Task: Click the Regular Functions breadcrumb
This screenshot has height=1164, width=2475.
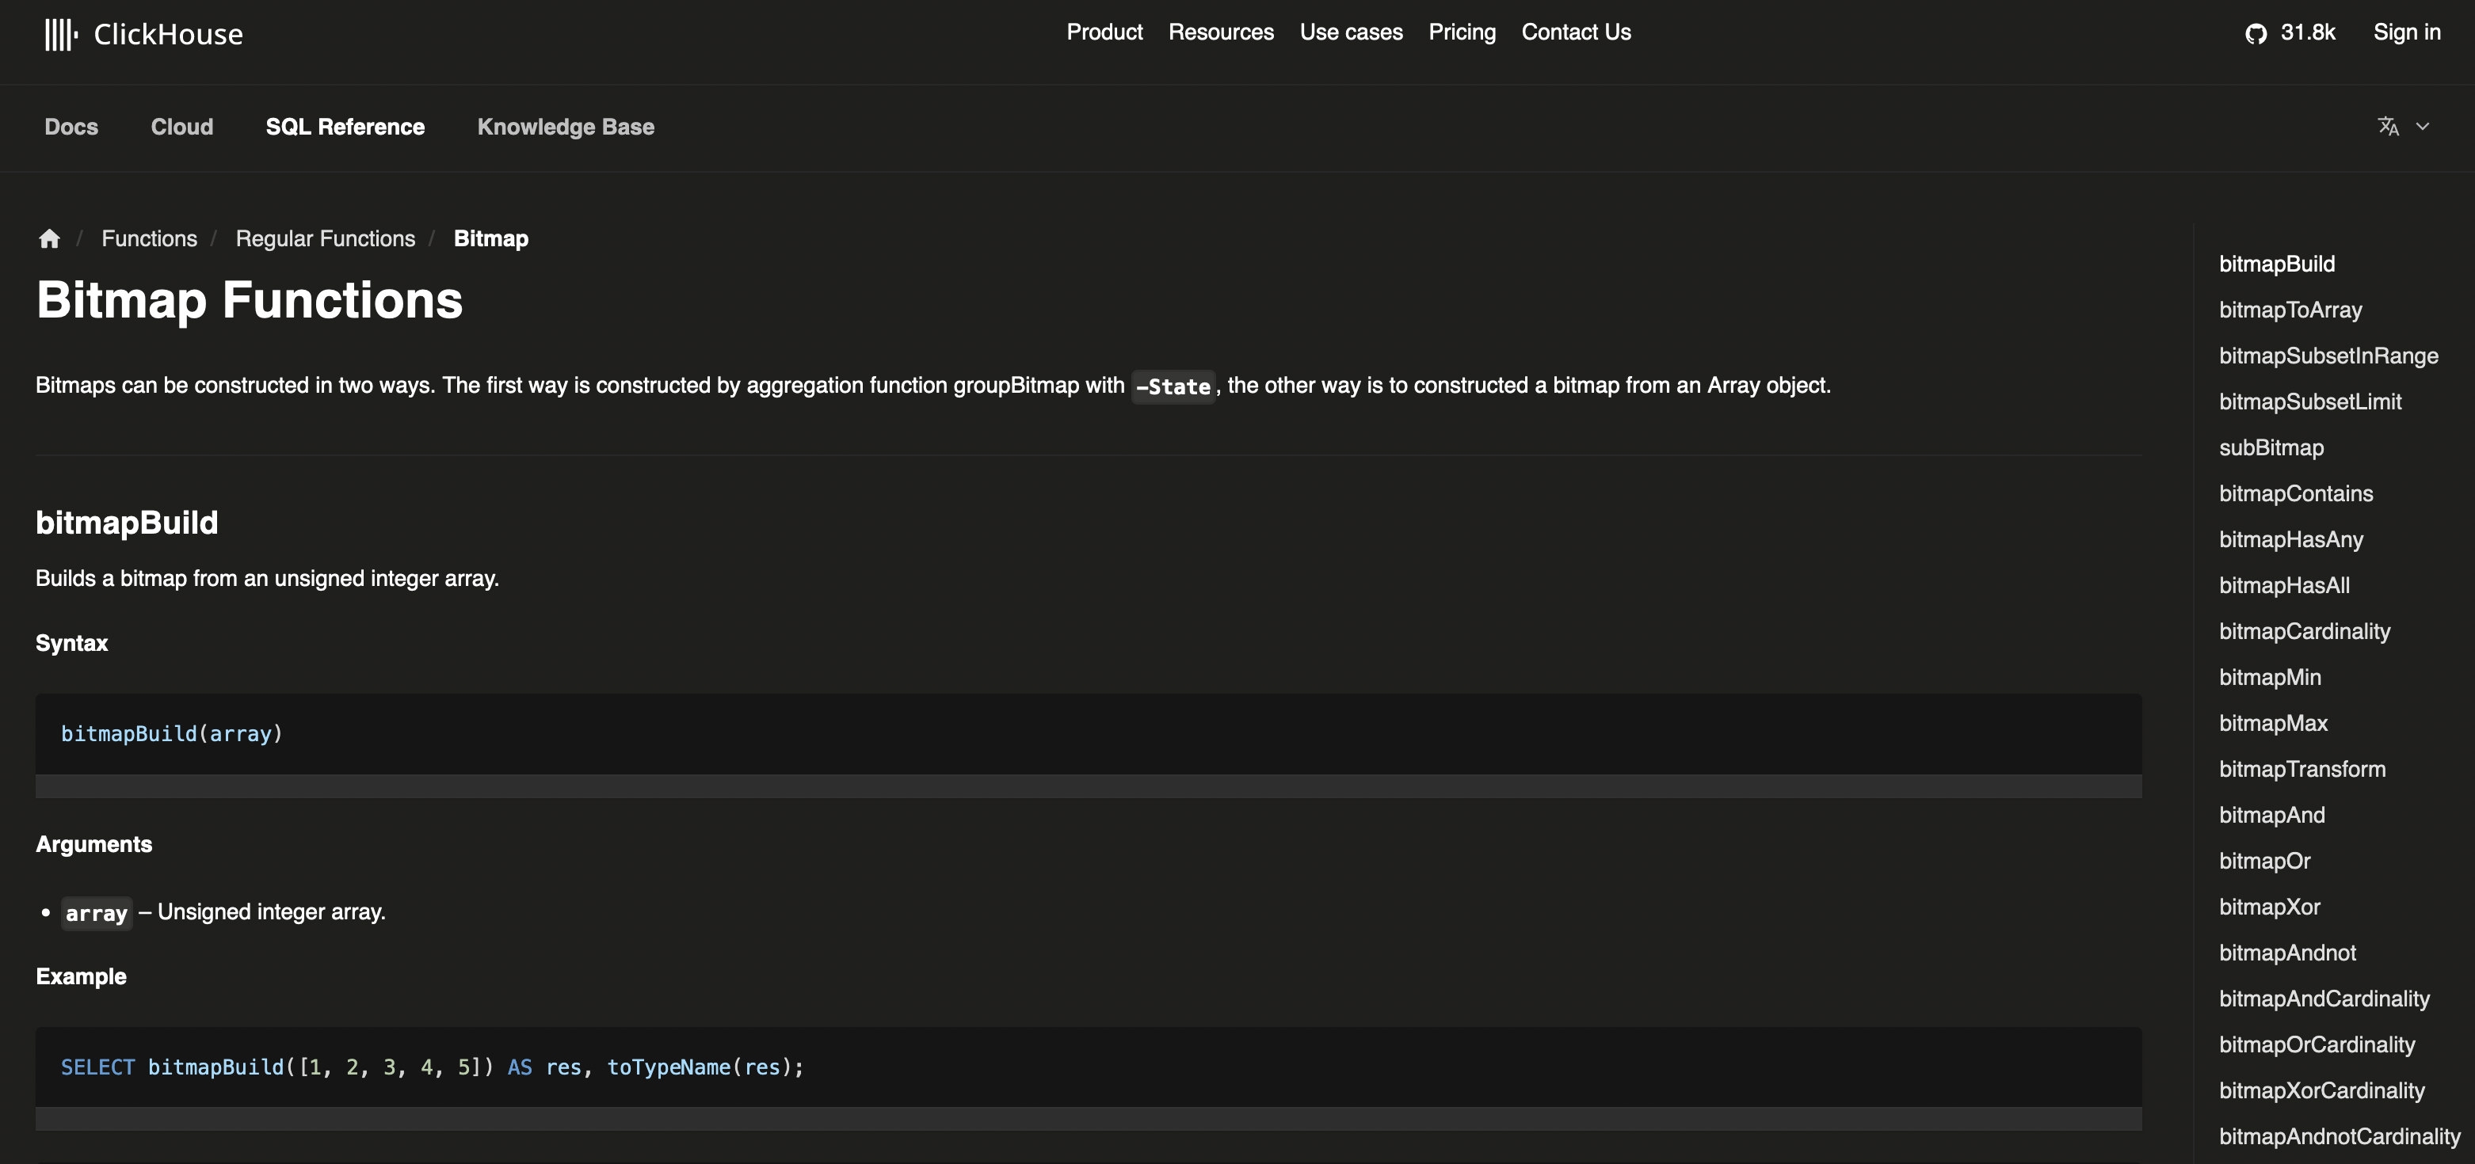Action: [x=325, y=238]
